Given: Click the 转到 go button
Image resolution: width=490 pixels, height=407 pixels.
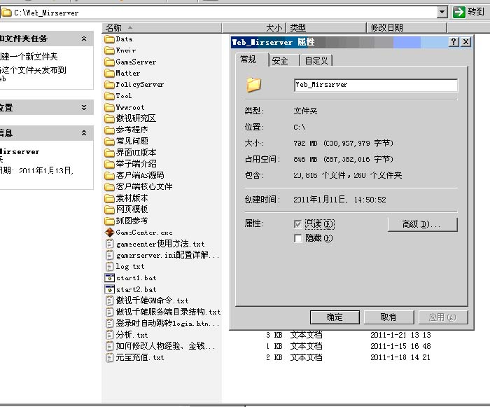Looking at the screenshot, I should click(469, 12).
